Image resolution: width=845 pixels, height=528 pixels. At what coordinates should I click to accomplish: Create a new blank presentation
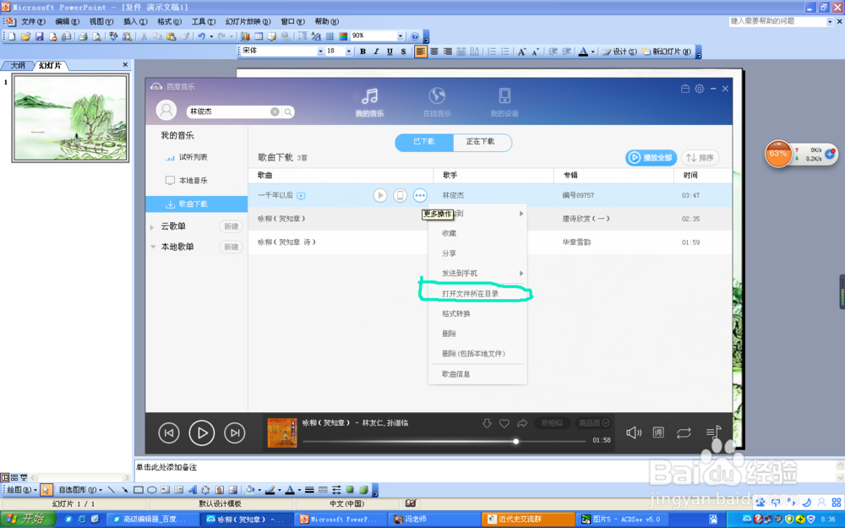(11, 36)
